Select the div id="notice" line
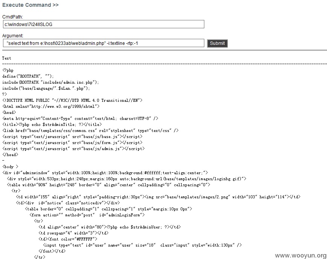Image resolution: width=327 pixels, height=259 pixels. pyautogui.click(x=68, y=203)
